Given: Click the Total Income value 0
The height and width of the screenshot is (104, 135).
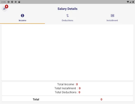Looking at the screenshot, I should (x=77, y=84).
